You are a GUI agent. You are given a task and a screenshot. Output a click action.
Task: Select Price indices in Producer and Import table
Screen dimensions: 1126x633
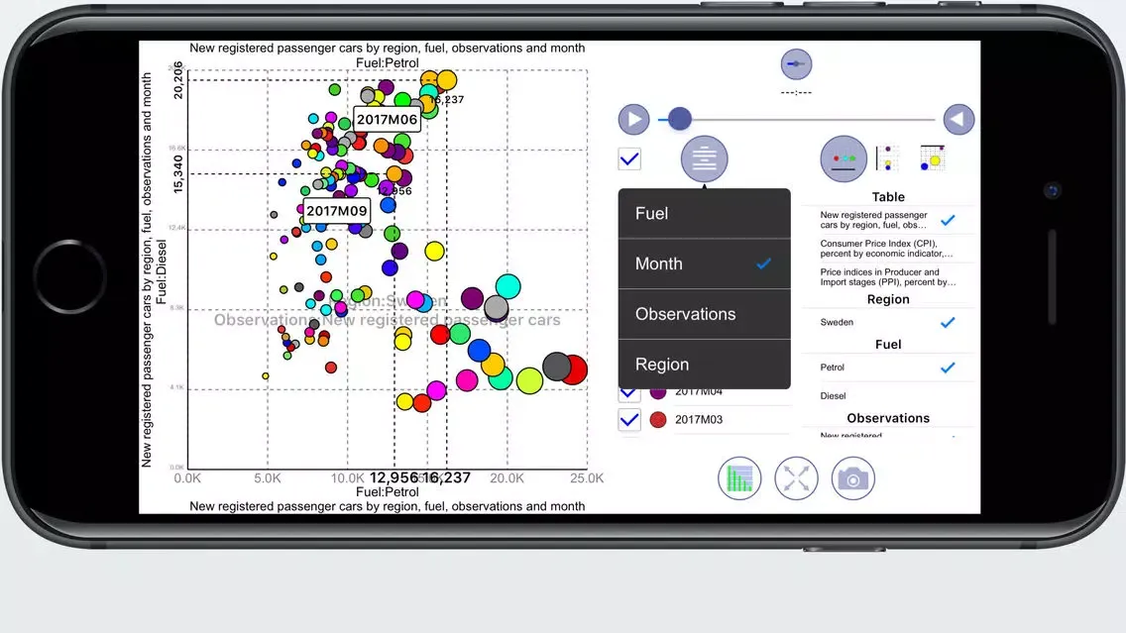pos(888,277)
